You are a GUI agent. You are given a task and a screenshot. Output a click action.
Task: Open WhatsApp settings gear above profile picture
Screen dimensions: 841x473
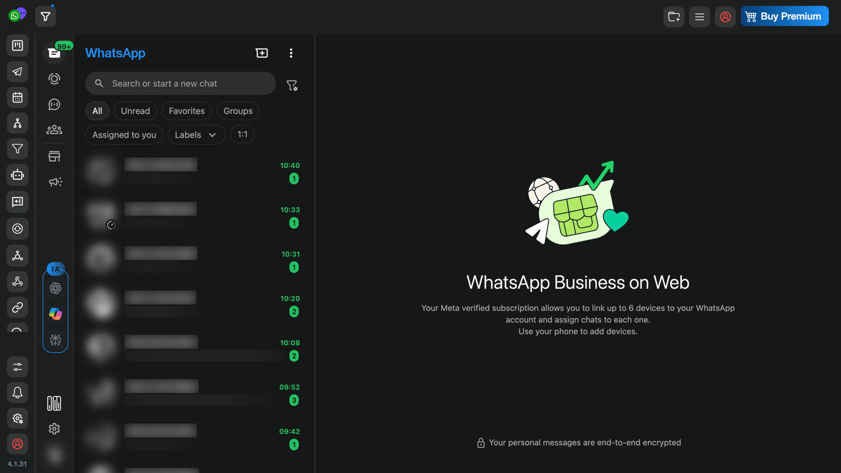pos(54,429)
